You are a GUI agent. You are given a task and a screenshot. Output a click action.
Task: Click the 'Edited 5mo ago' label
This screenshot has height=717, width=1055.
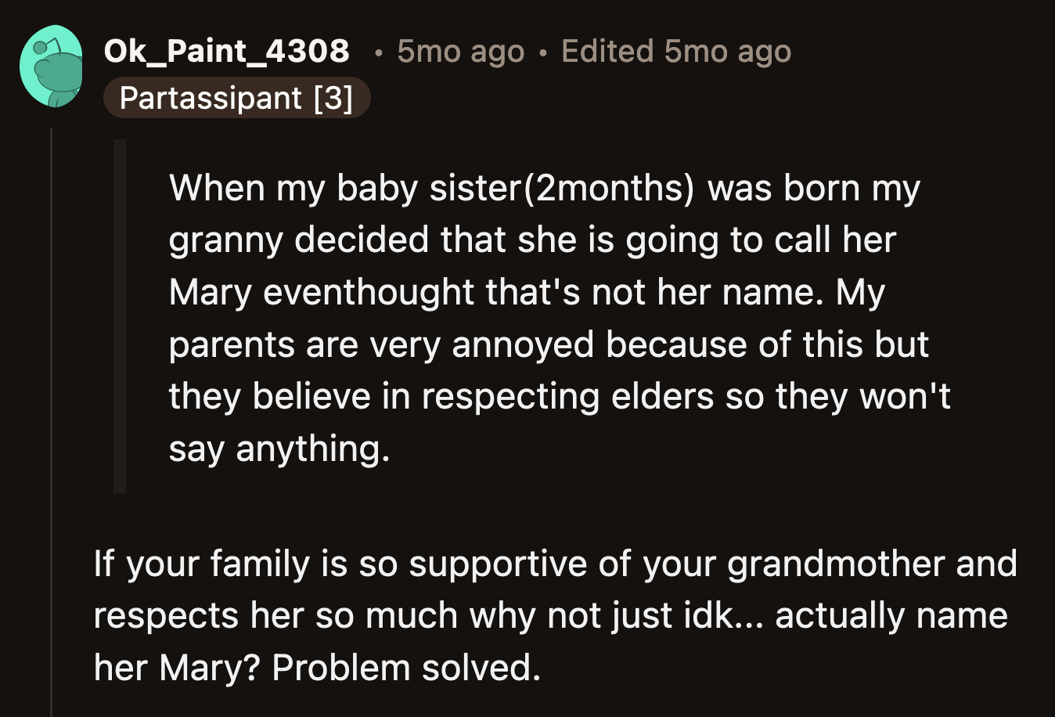tap(675, 51)
